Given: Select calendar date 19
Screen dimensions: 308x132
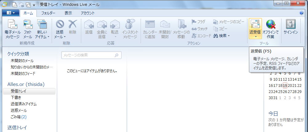Looking at the screenshot, I should click(x=285, y=85).
